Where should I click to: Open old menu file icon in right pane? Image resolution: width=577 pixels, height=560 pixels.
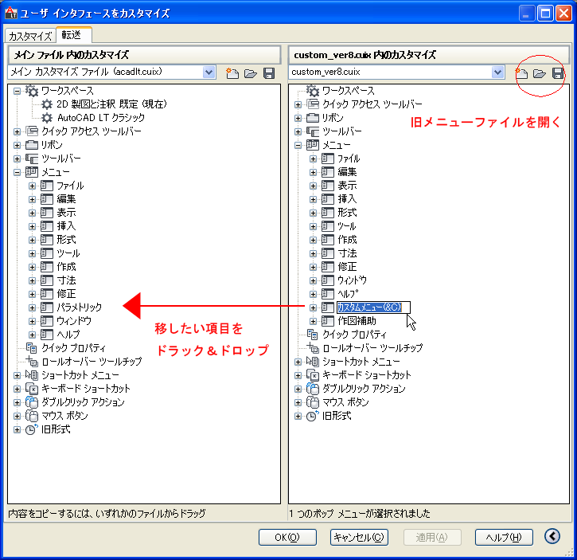tap(540, 73)
